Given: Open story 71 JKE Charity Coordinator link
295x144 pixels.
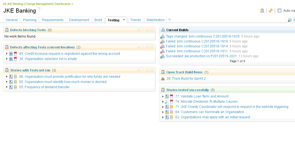Looking at the screenshot, I should point(232,106).
